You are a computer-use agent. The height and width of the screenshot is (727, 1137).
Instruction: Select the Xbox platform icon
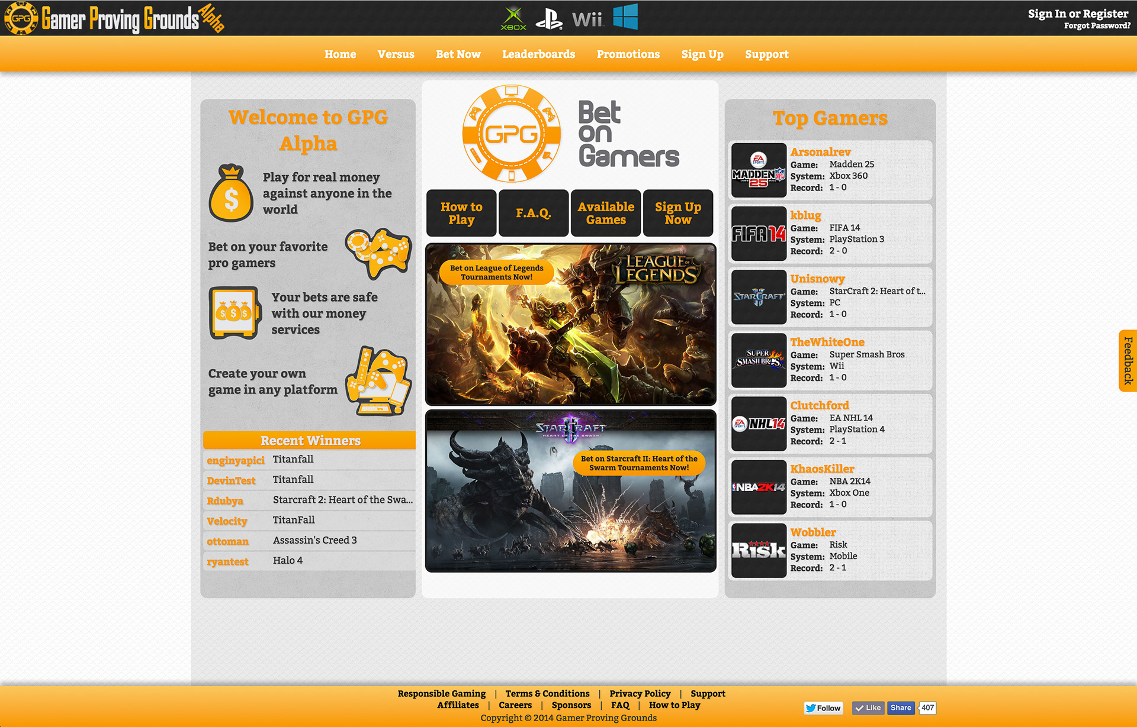click(513, 18)
